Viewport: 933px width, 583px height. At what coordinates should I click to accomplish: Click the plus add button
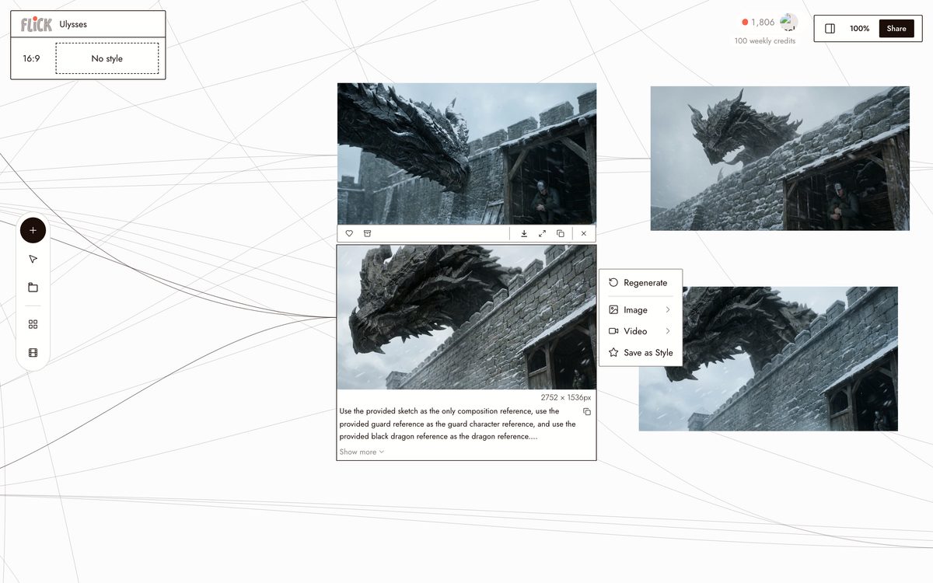point(33,230)
